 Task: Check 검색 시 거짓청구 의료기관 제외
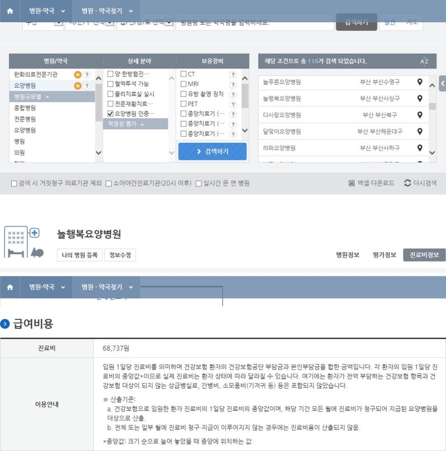(14, 183)
